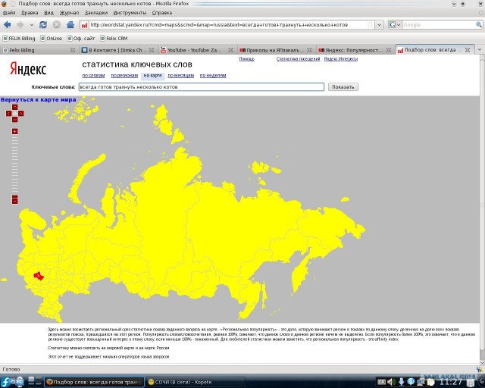
Task: Close the Felix Billing tab
Action: coord(73,50)
